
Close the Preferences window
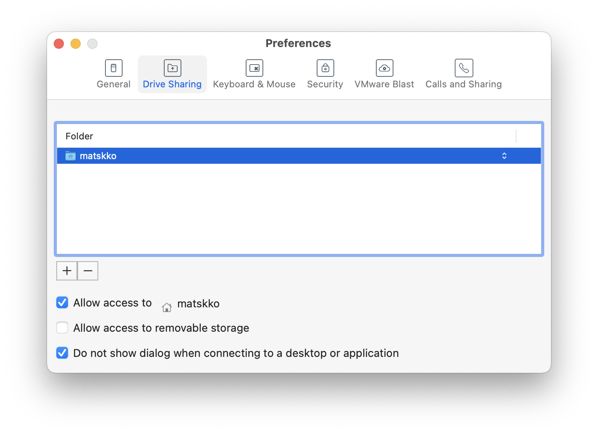click(x=59, y=44)
